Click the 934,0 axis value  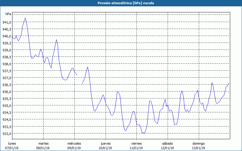(7, 120)
